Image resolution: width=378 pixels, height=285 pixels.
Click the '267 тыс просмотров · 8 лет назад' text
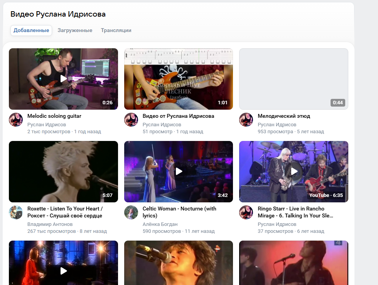click(x=67, y=231)
